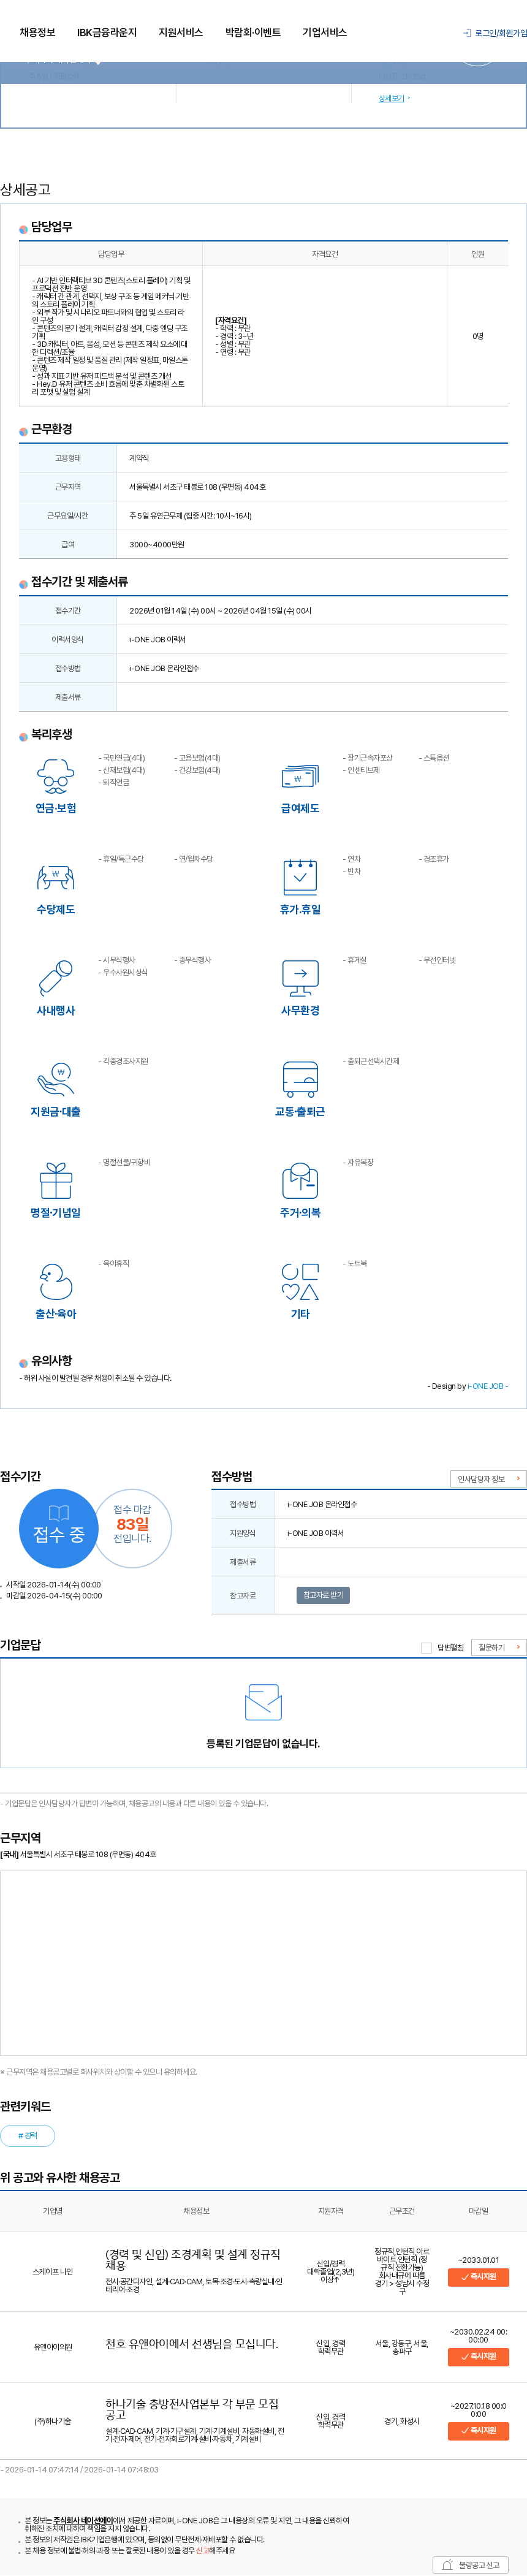Click the 주거·의복 jacket icon
Viewport: 527px width, 2576px height.
coord(300,1180)
